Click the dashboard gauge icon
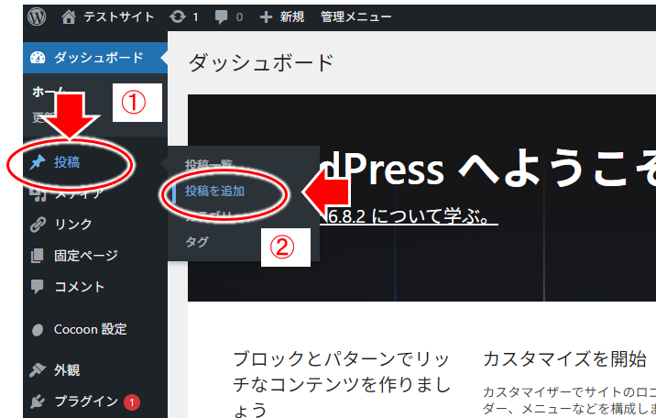Viewport: 656px width, 418px height. pyautogui.click(x=38, y=58)
